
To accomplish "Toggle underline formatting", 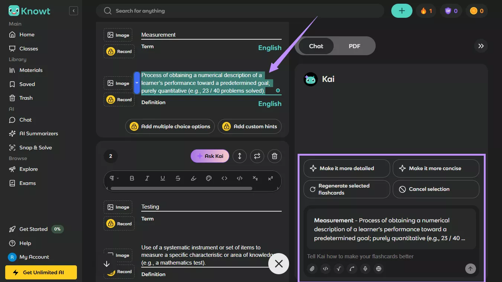I will pos(162,178).
